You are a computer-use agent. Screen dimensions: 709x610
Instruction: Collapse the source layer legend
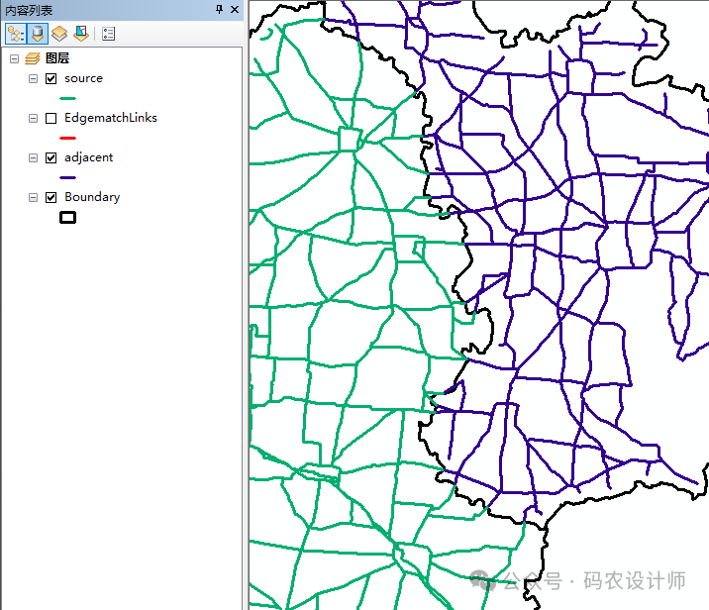click(x=33, y=78)
